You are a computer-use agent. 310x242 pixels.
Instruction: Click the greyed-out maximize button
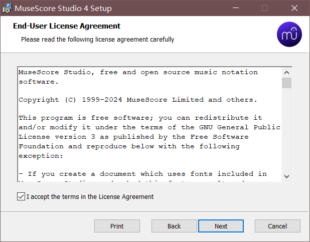[265, 8]
